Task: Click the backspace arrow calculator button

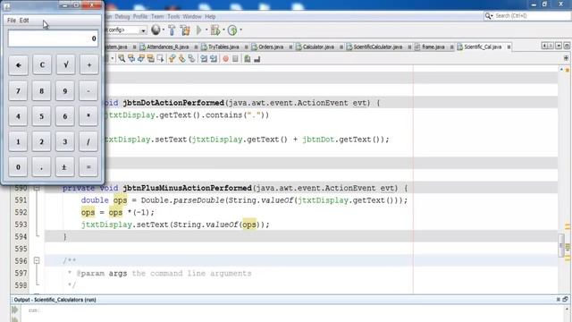Action: click(18, 65)
